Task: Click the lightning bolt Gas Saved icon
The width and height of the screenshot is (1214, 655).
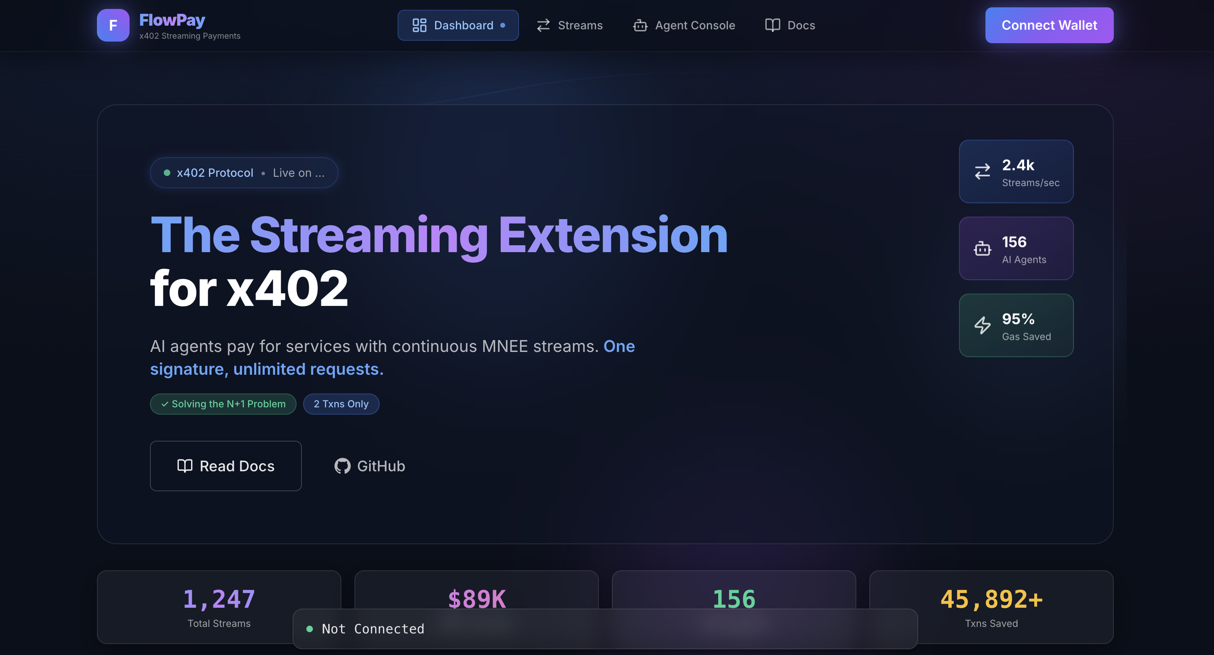Action: pyautogui.click(x=982, y=325)
